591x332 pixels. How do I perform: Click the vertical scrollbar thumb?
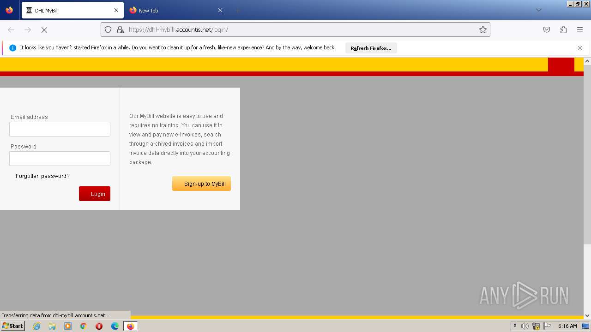pyautogui.click(x=587, y=154)
